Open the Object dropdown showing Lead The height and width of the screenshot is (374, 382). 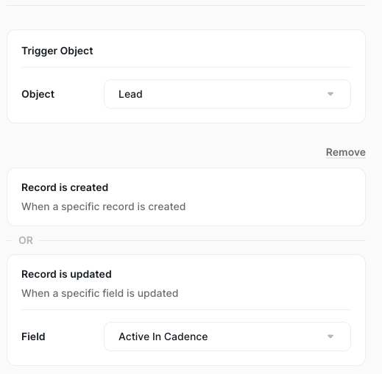click(x=227, y=94)
